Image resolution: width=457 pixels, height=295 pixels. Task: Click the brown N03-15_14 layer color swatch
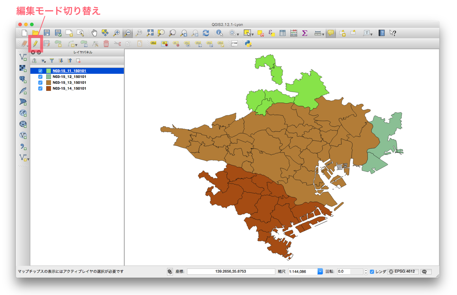click(49, 88)
